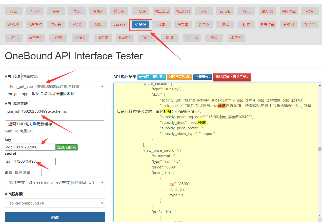Open the 蘑菇街 platform tab
Image resolution: width=322 pixels, height=222 pixels.
point(119,11)
